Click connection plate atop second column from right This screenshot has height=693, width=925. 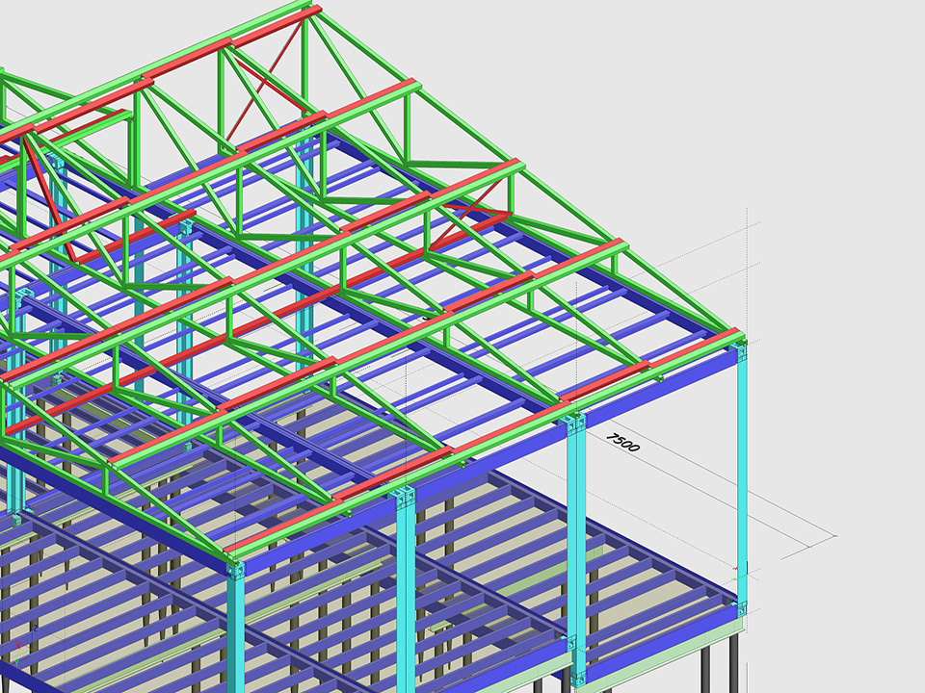tap(577, 424)
